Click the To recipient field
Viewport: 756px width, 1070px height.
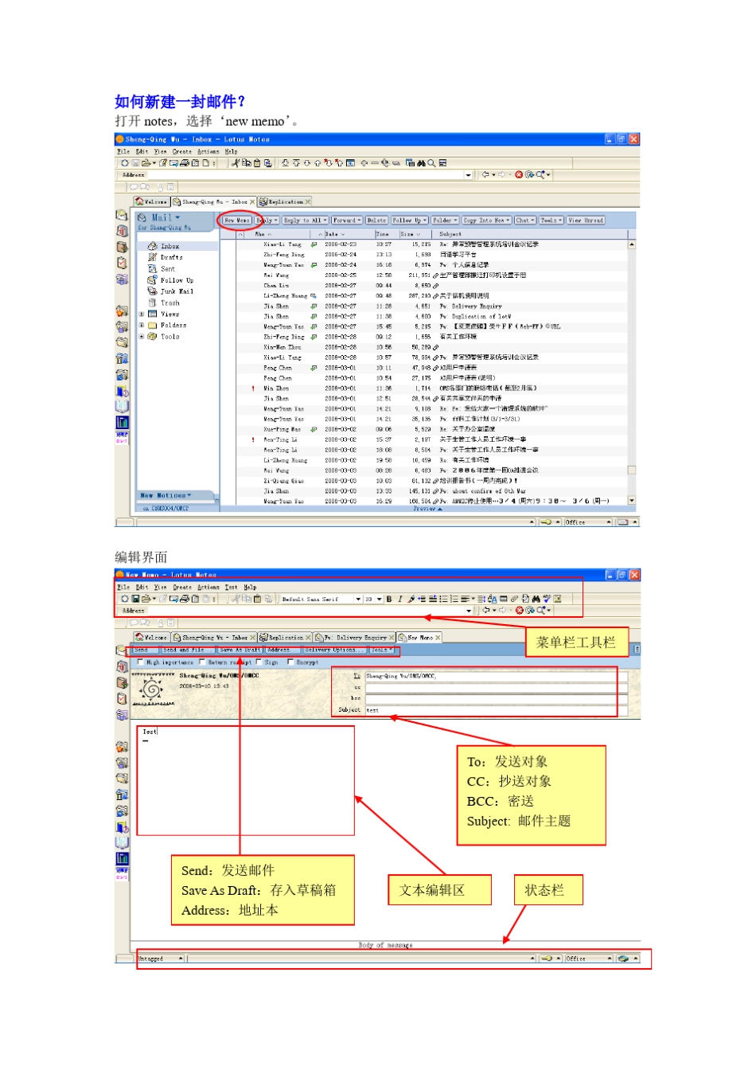[497, 677]
